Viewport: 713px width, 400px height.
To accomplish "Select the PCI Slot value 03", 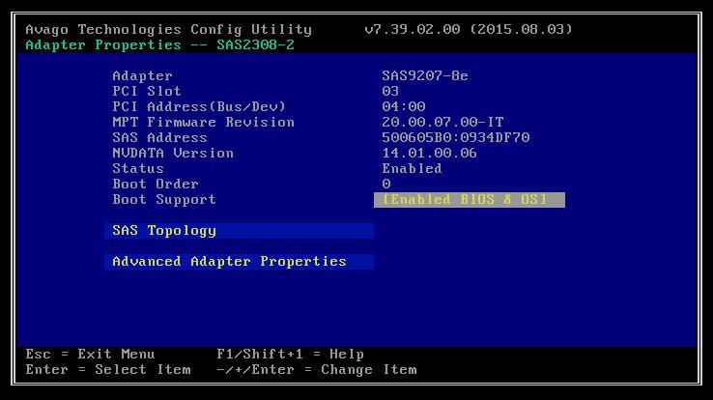I will [390, 92].
